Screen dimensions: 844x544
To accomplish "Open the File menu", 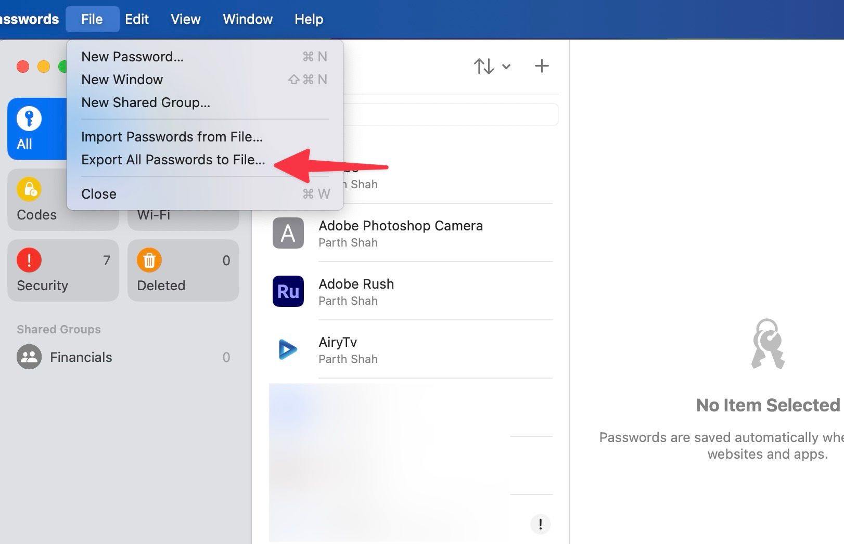I will coord(92,19).
